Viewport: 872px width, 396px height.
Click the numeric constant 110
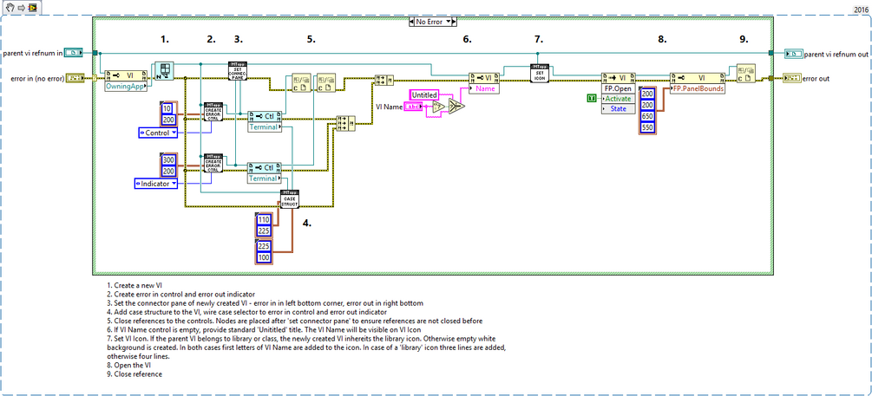pos(264,219)
